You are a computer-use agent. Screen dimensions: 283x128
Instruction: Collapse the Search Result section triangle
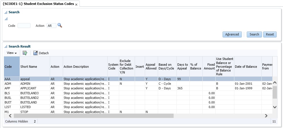(x=6, y=47)
